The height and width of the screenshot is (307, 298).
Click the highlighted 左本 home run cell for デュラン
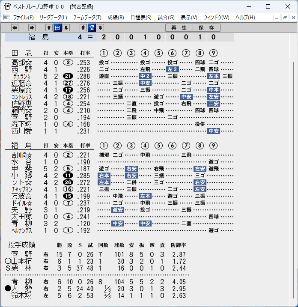tap(214, 76)
